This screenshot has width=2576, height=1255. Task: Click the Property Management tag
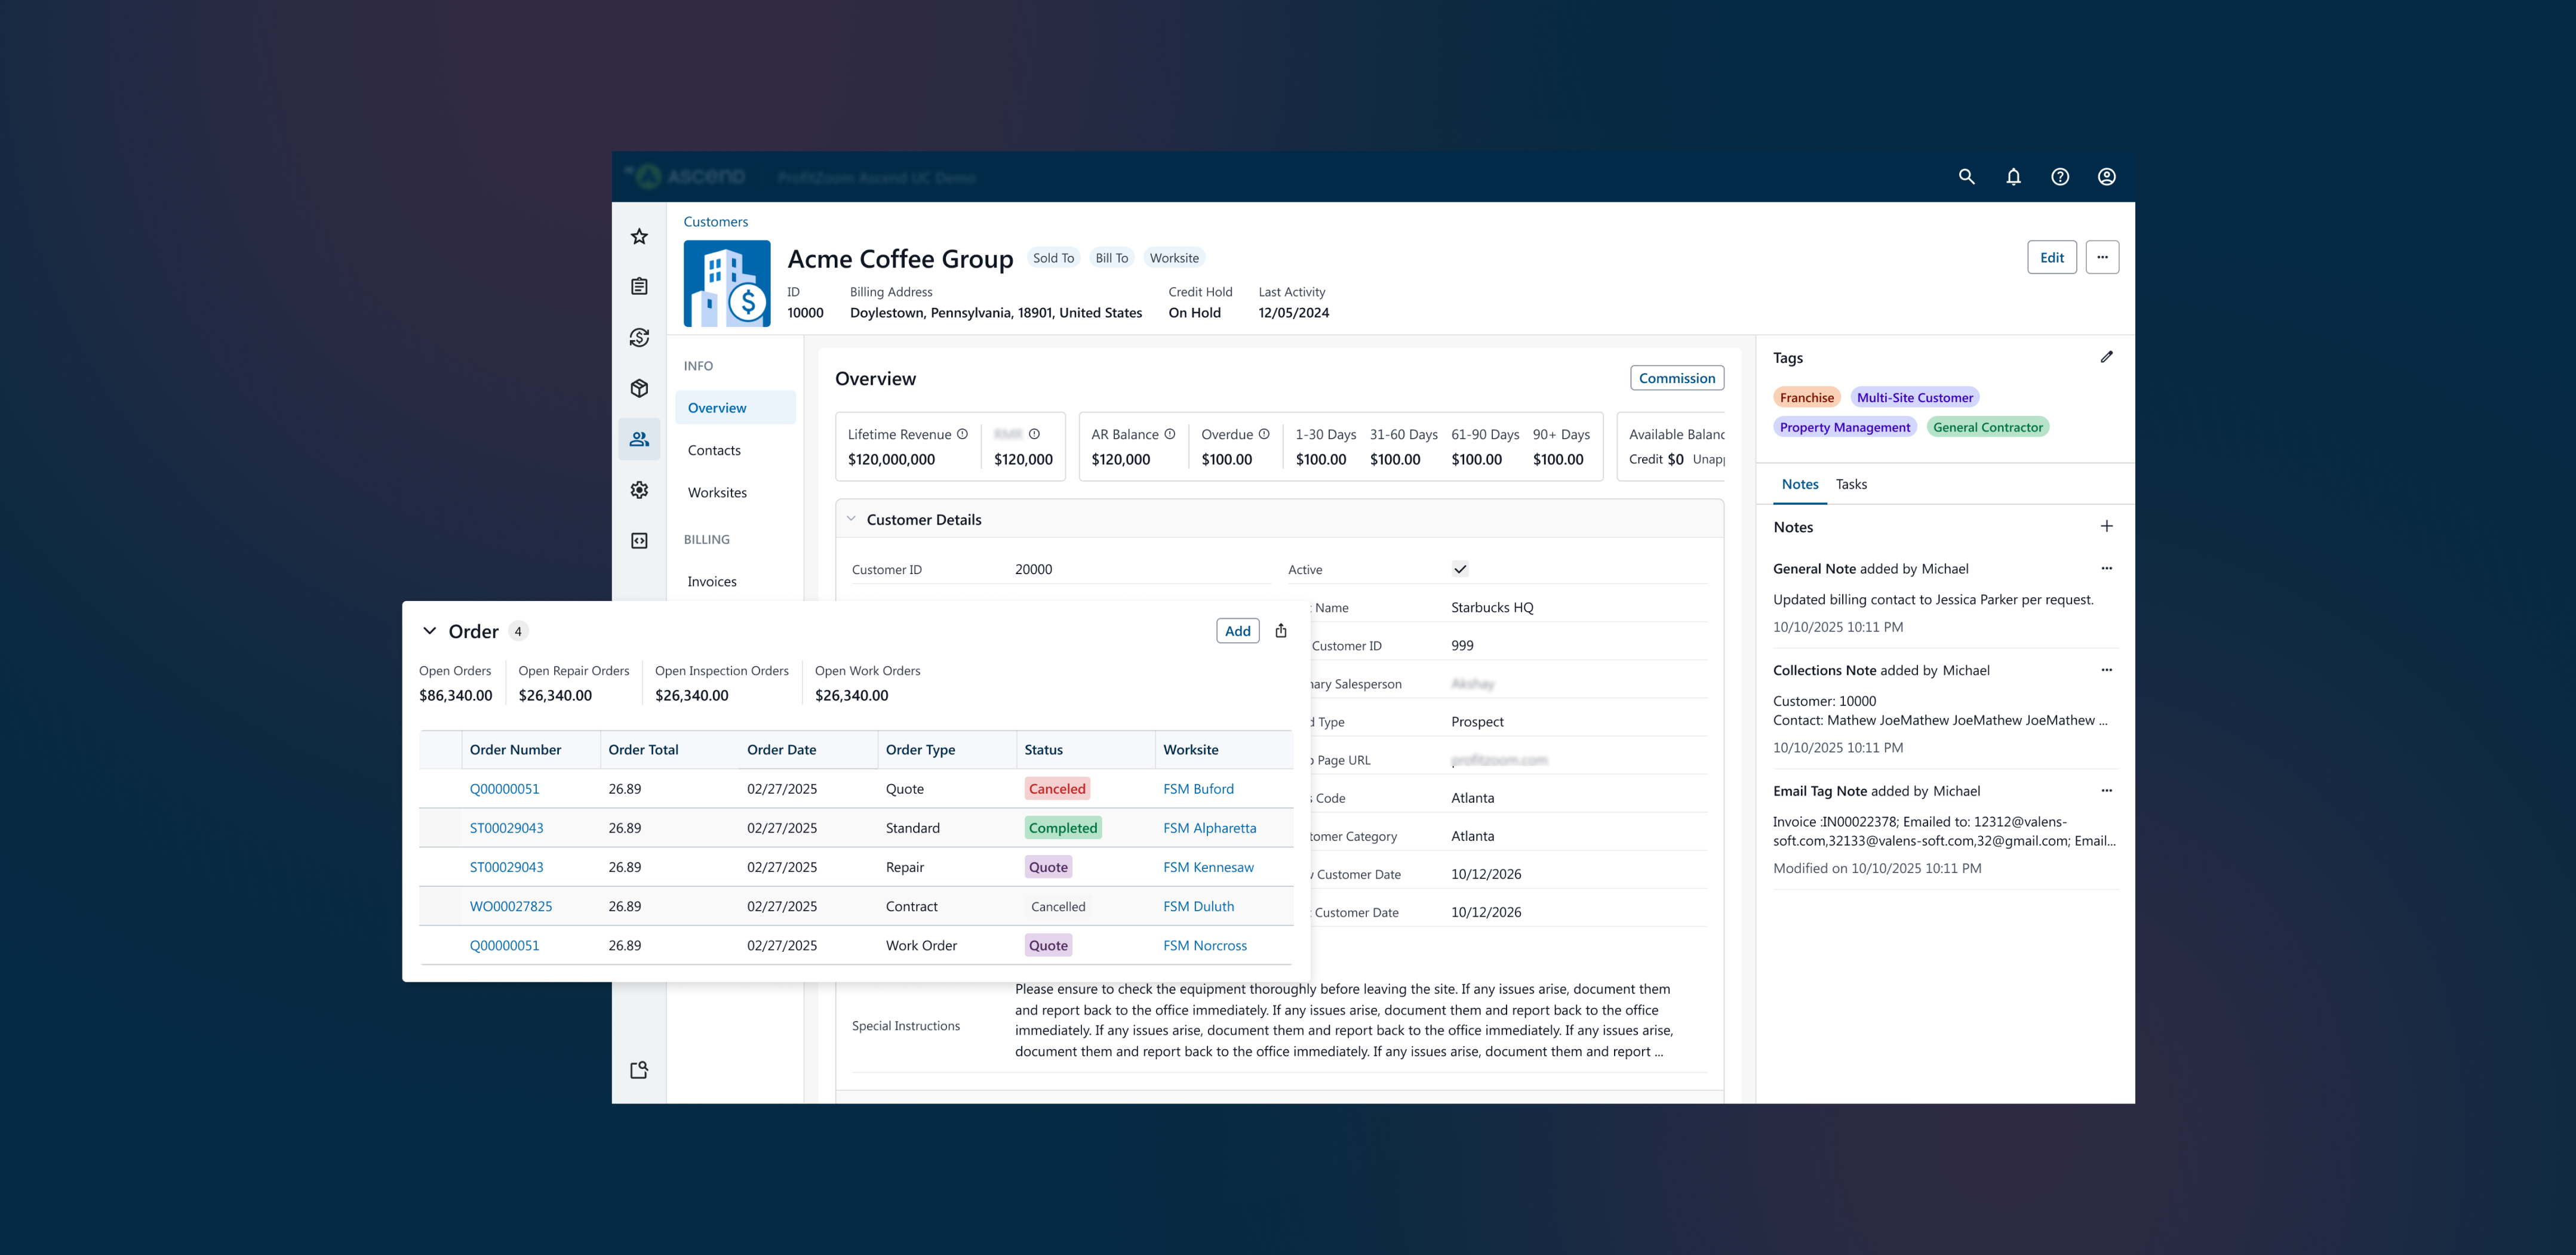click(1845, 428)
